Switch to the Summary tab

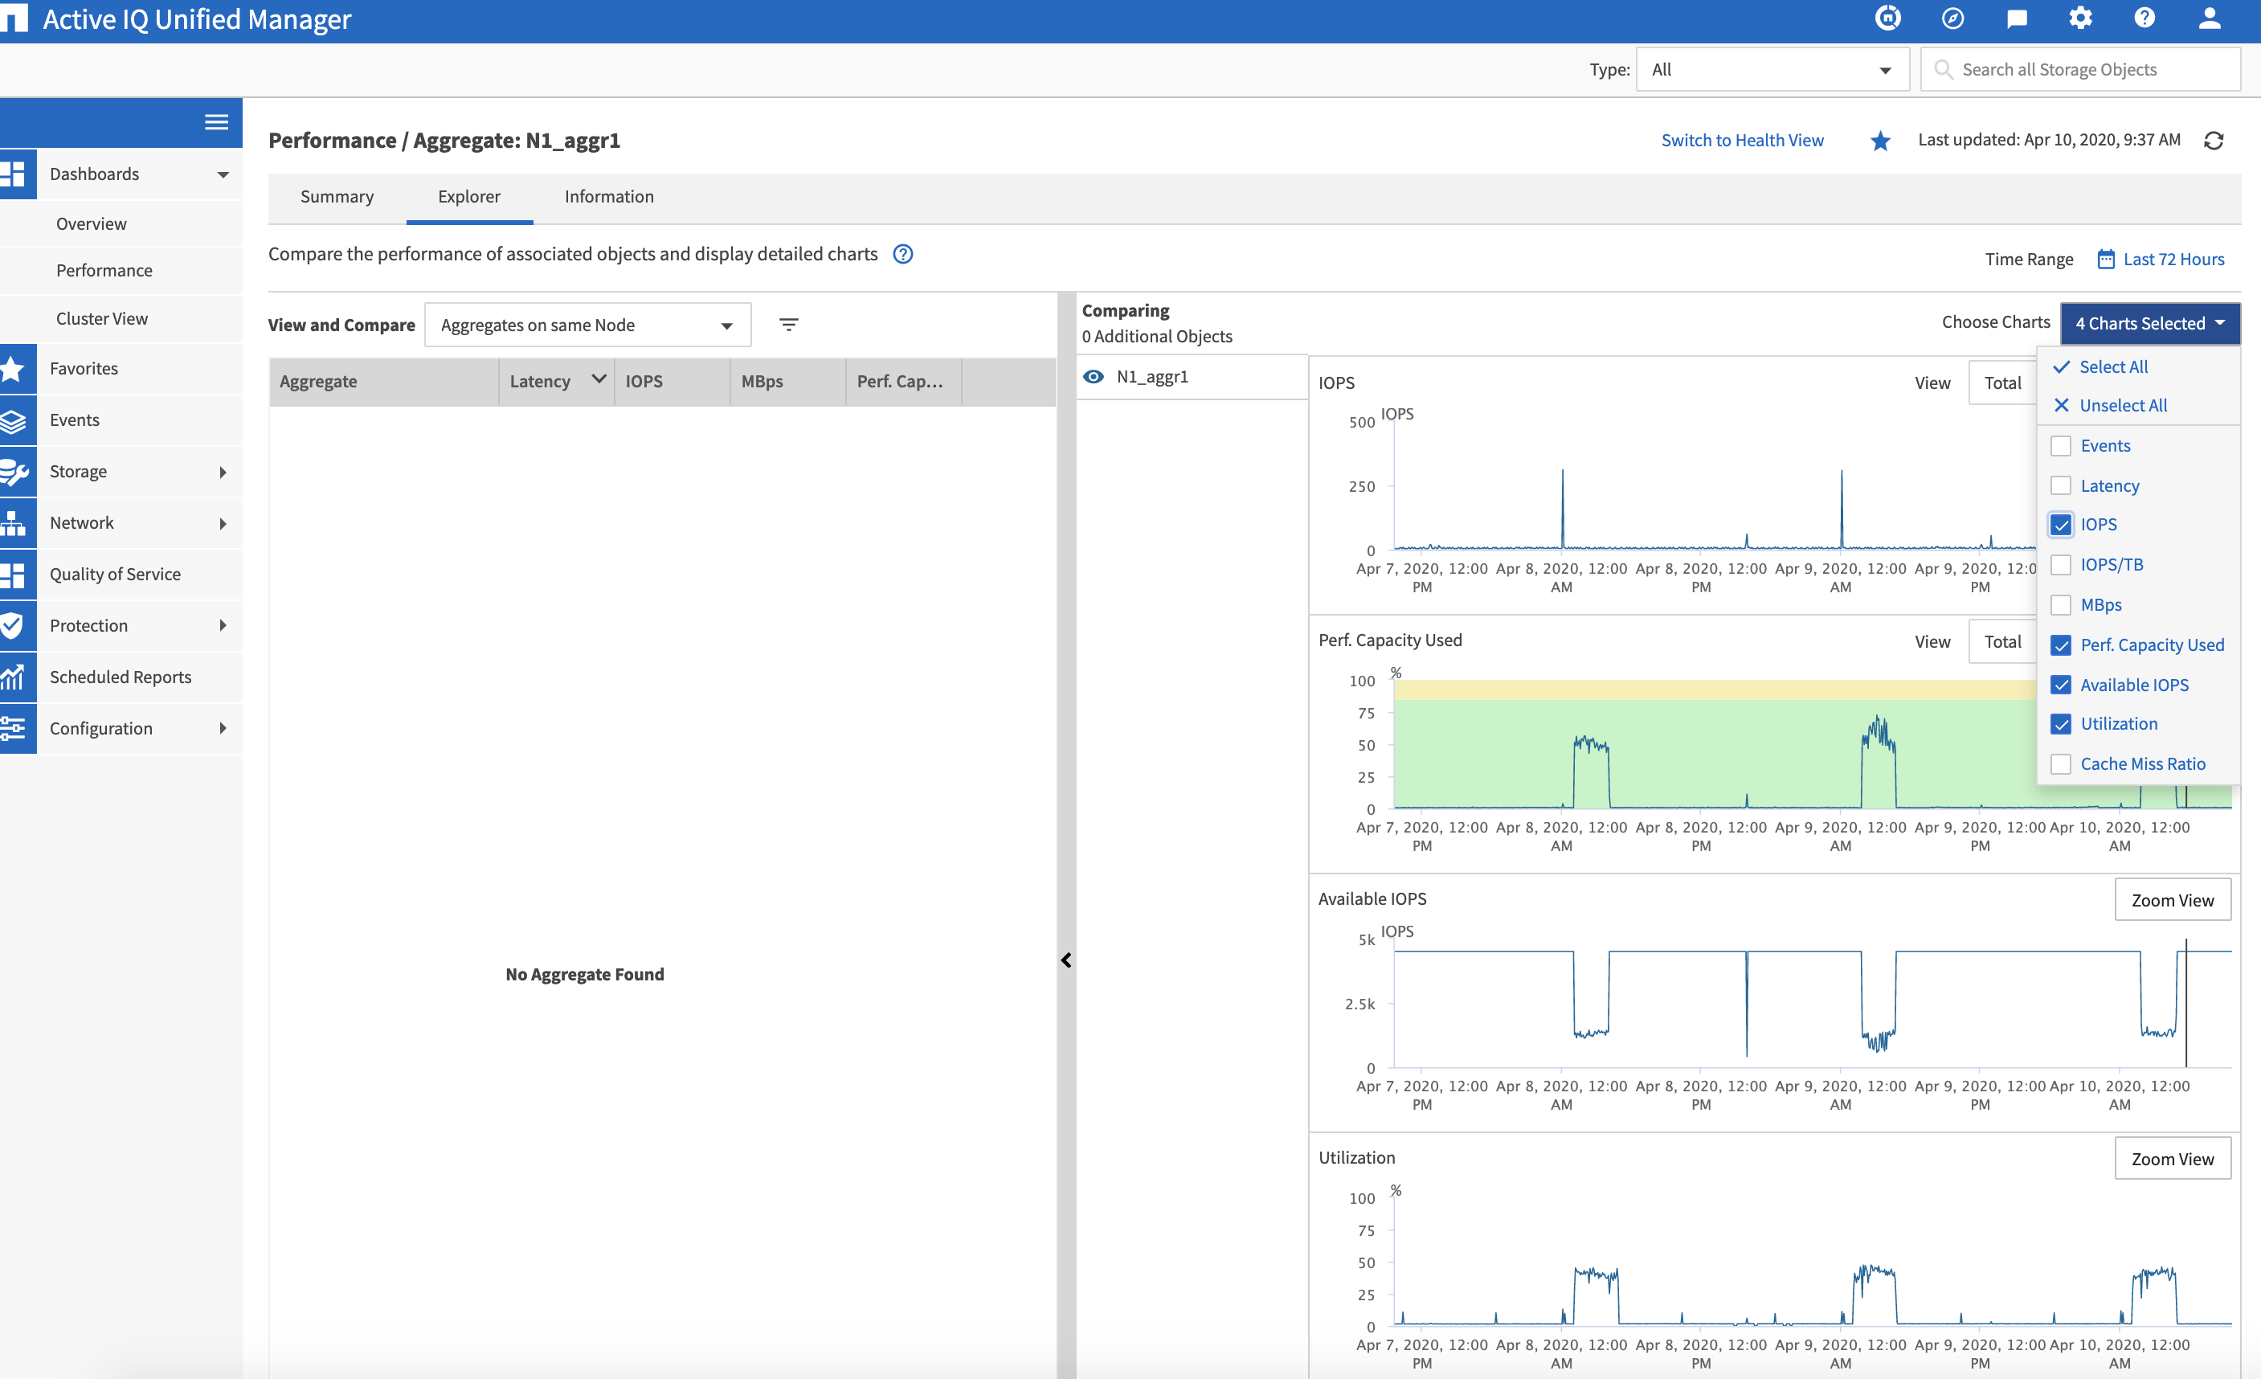pos(337,196)
